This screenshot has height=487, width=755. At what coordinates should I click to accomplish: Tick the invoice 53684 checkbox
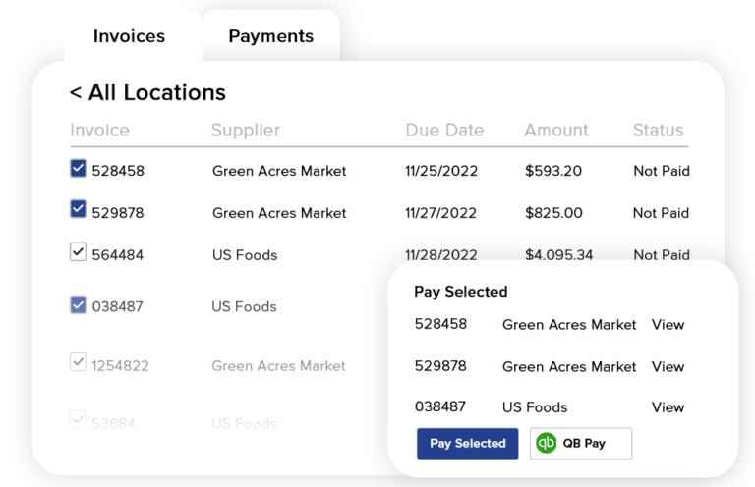(x=79, y=419)
